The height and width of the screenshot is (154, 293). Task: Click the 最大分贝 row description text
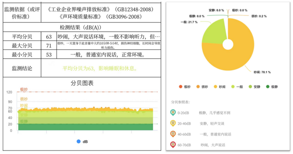(x=109, y=45)
